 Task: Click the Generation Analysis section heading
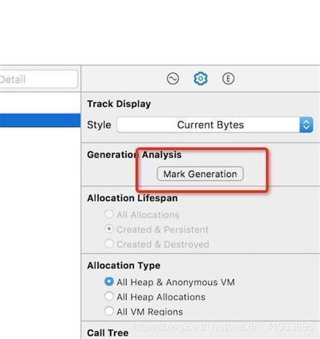point(134,155)
